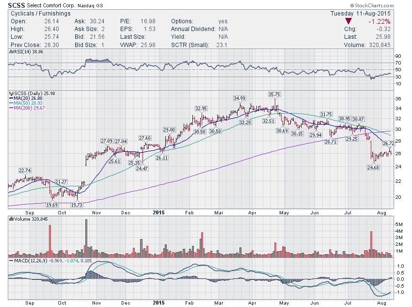Viewport: 412px width, 307px height.
Task: Click the MACD legend line marker
Action: tap(11, 261)
